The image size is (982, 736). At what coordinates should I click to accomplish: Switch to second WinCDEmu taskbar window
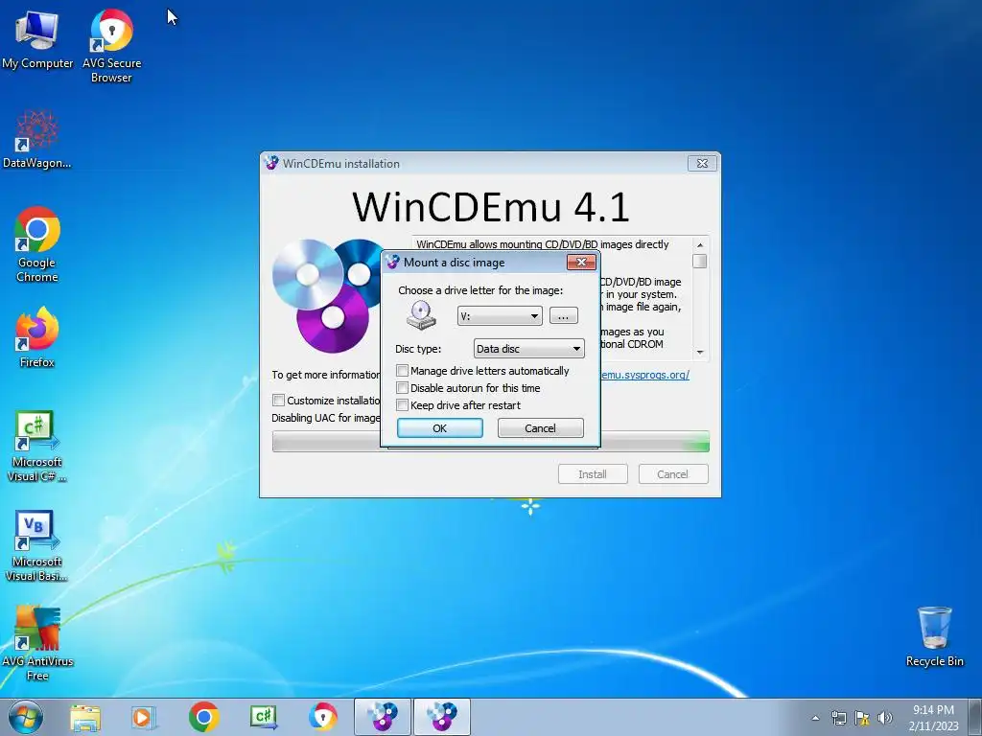tap(441, 717)
